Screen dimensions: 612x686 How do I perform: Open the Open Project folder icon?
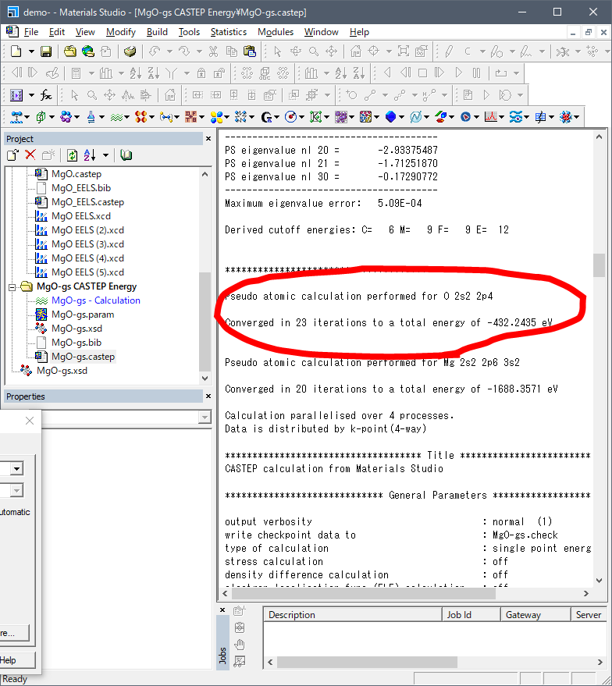(70, 52)
